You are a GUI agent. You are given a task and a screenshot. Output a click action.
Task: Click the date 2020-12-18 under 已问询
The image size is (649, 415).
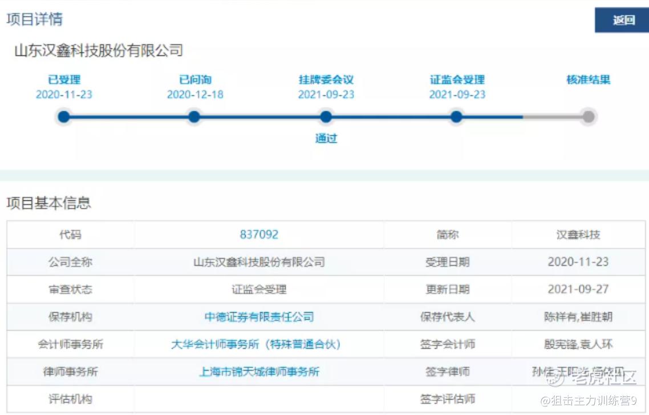coord(195,94)
